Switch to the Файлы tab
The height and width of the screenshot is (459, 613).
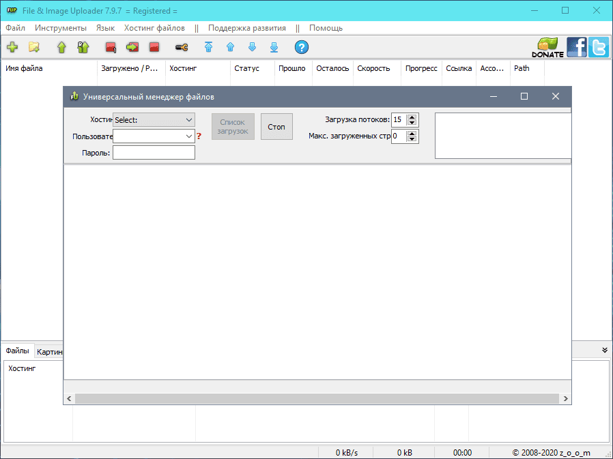(17, 351)
